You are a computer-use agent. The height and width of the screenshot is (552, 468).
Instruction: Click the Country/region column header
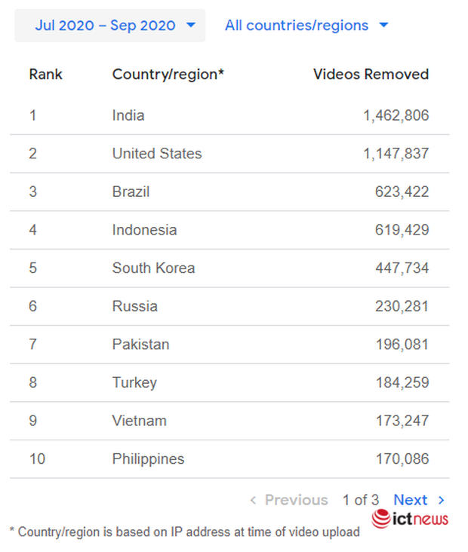(x=168, y=75)
